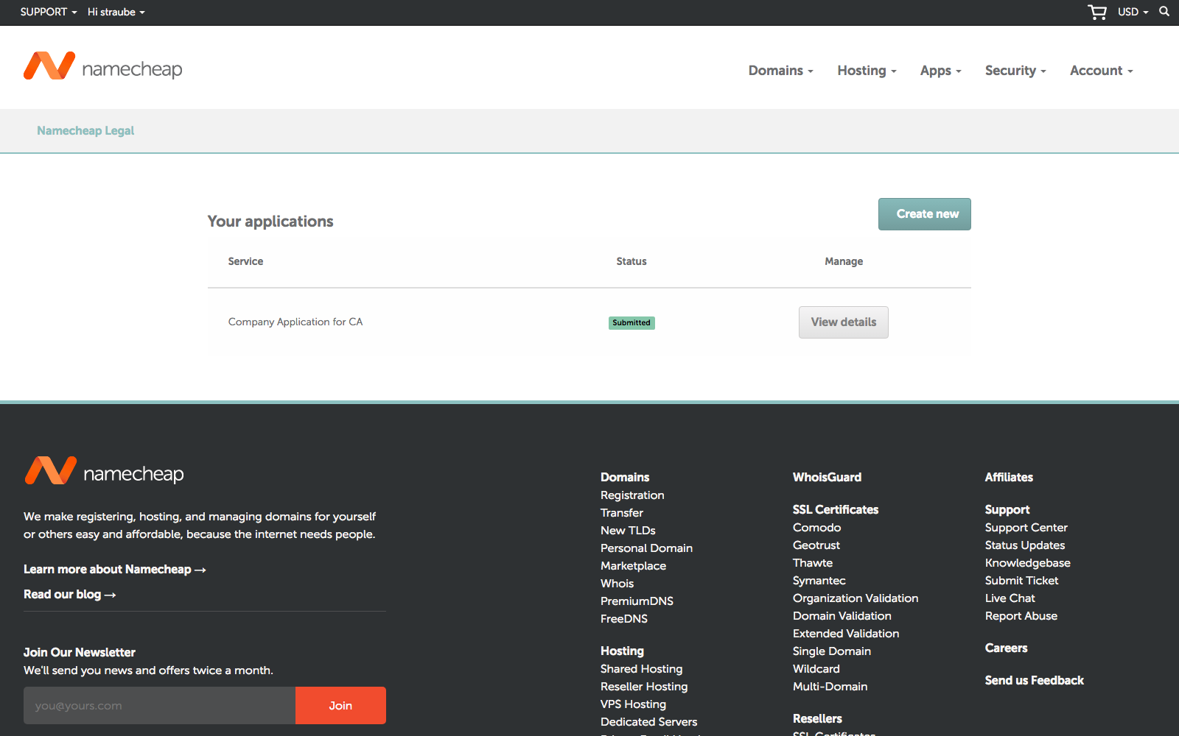Screen dimensions: 1179x736
Task: Click the Namecheap logo in header
Action: click(103, 67)
